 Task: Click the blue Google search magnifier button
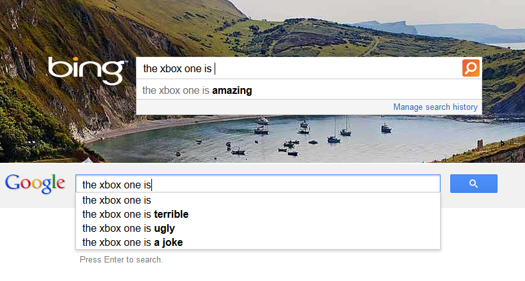[x=473, y=184]
